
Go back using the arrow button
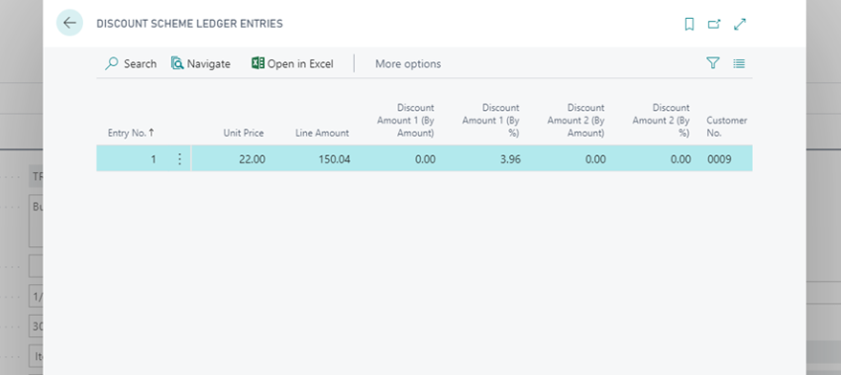pyautogui.click(x=69, y=23)
